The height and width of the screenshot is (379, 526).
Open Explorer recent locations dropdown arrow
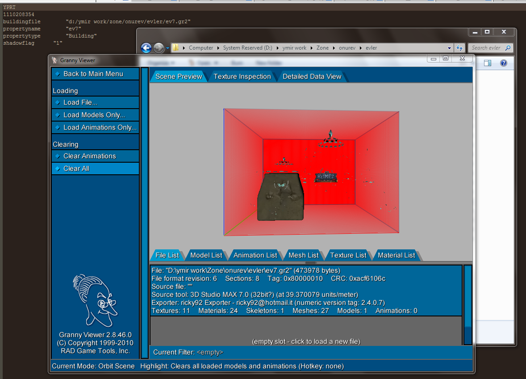[x=167, y=48]
